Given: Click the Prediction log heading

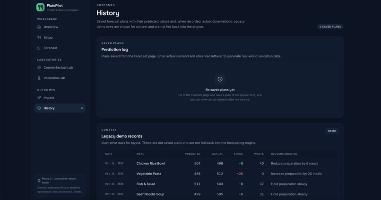Looking at the screenshot, I should 114,50.
